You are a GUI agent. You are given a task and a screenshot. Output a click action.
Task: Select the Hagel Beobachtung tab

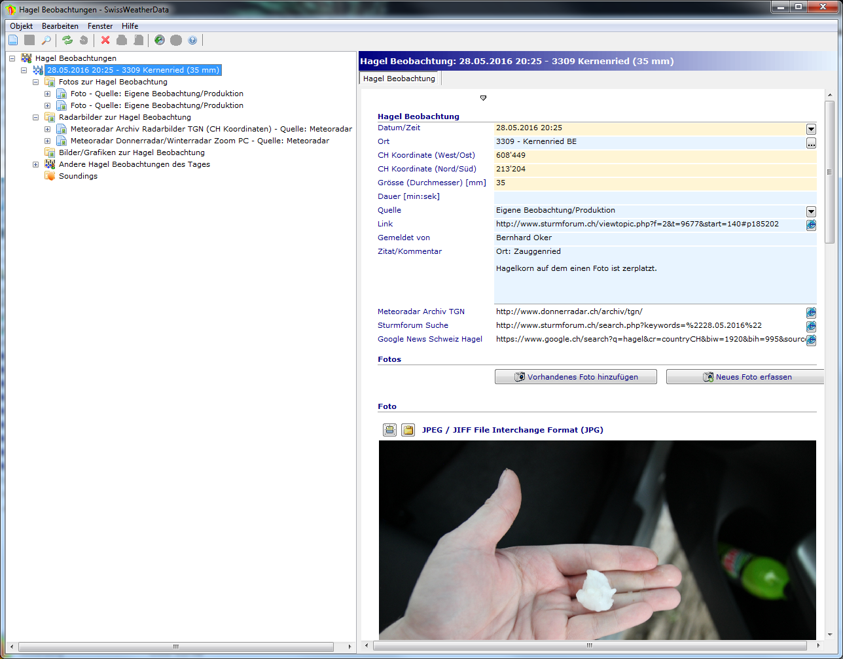click(x=399, y=79)
